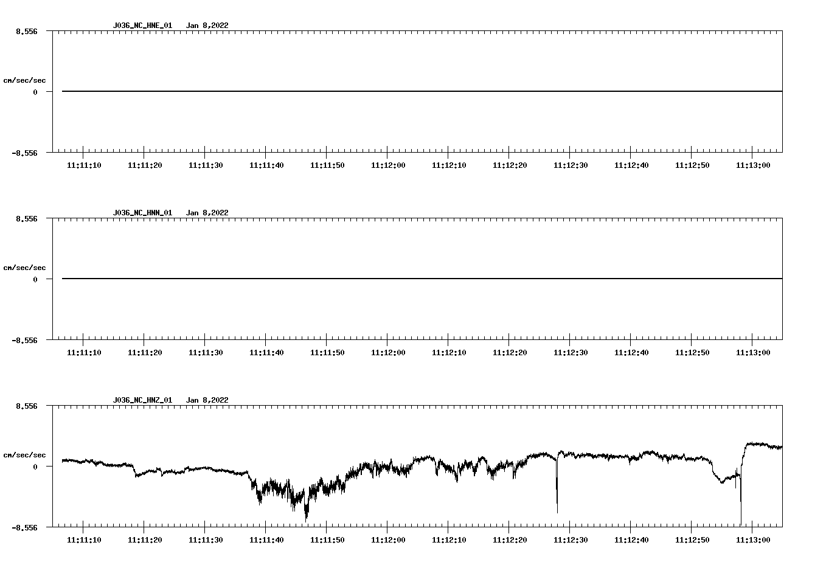826x562 pixels.
Task: Click 11:12:50 time label under HNZ plot
Action: 692,540
